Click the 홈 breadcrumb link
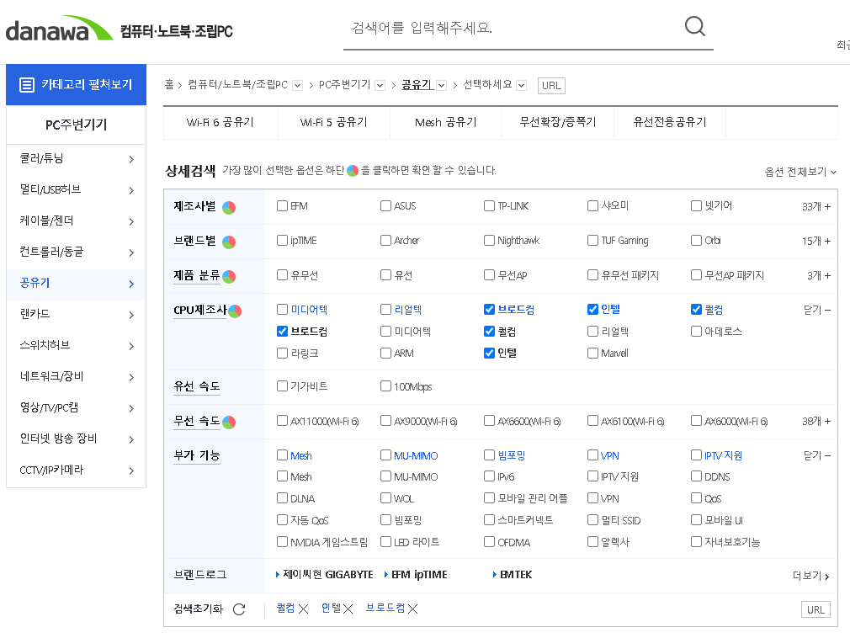 coord(169,84)
